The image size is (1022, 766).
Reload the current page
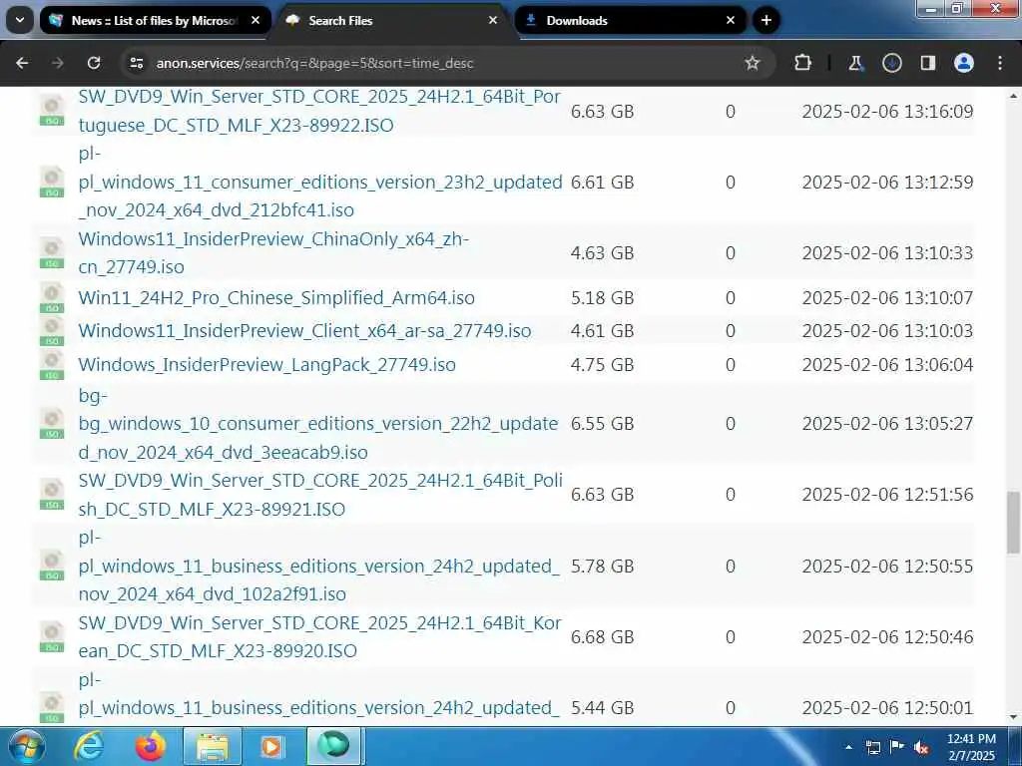[x=94, y=63]
